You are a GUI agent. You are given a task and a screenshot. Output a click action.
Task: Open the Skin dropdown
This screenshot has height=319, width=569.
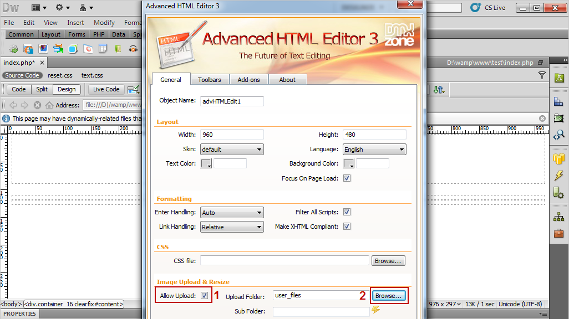[232, 150]
